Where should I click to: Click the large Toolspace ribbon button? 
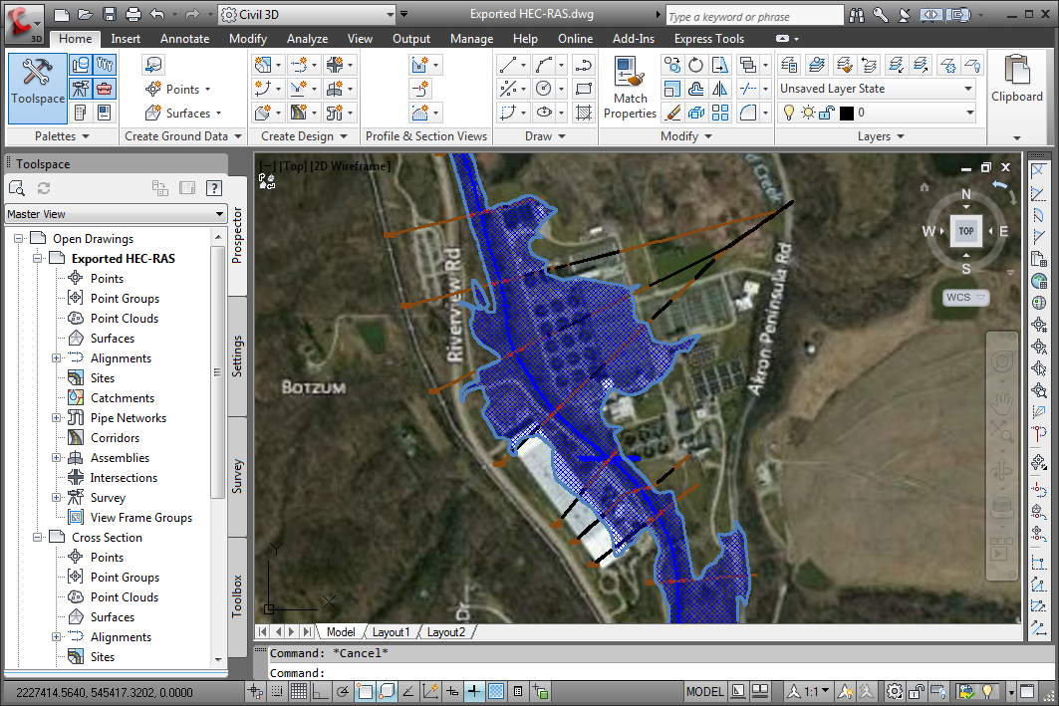coord(38,89)
